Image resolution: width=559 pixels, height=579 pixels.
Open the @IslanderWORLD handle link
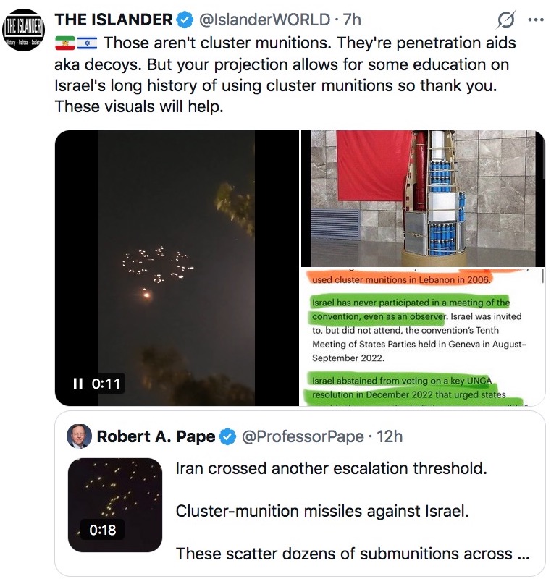[x=264, y=20]
